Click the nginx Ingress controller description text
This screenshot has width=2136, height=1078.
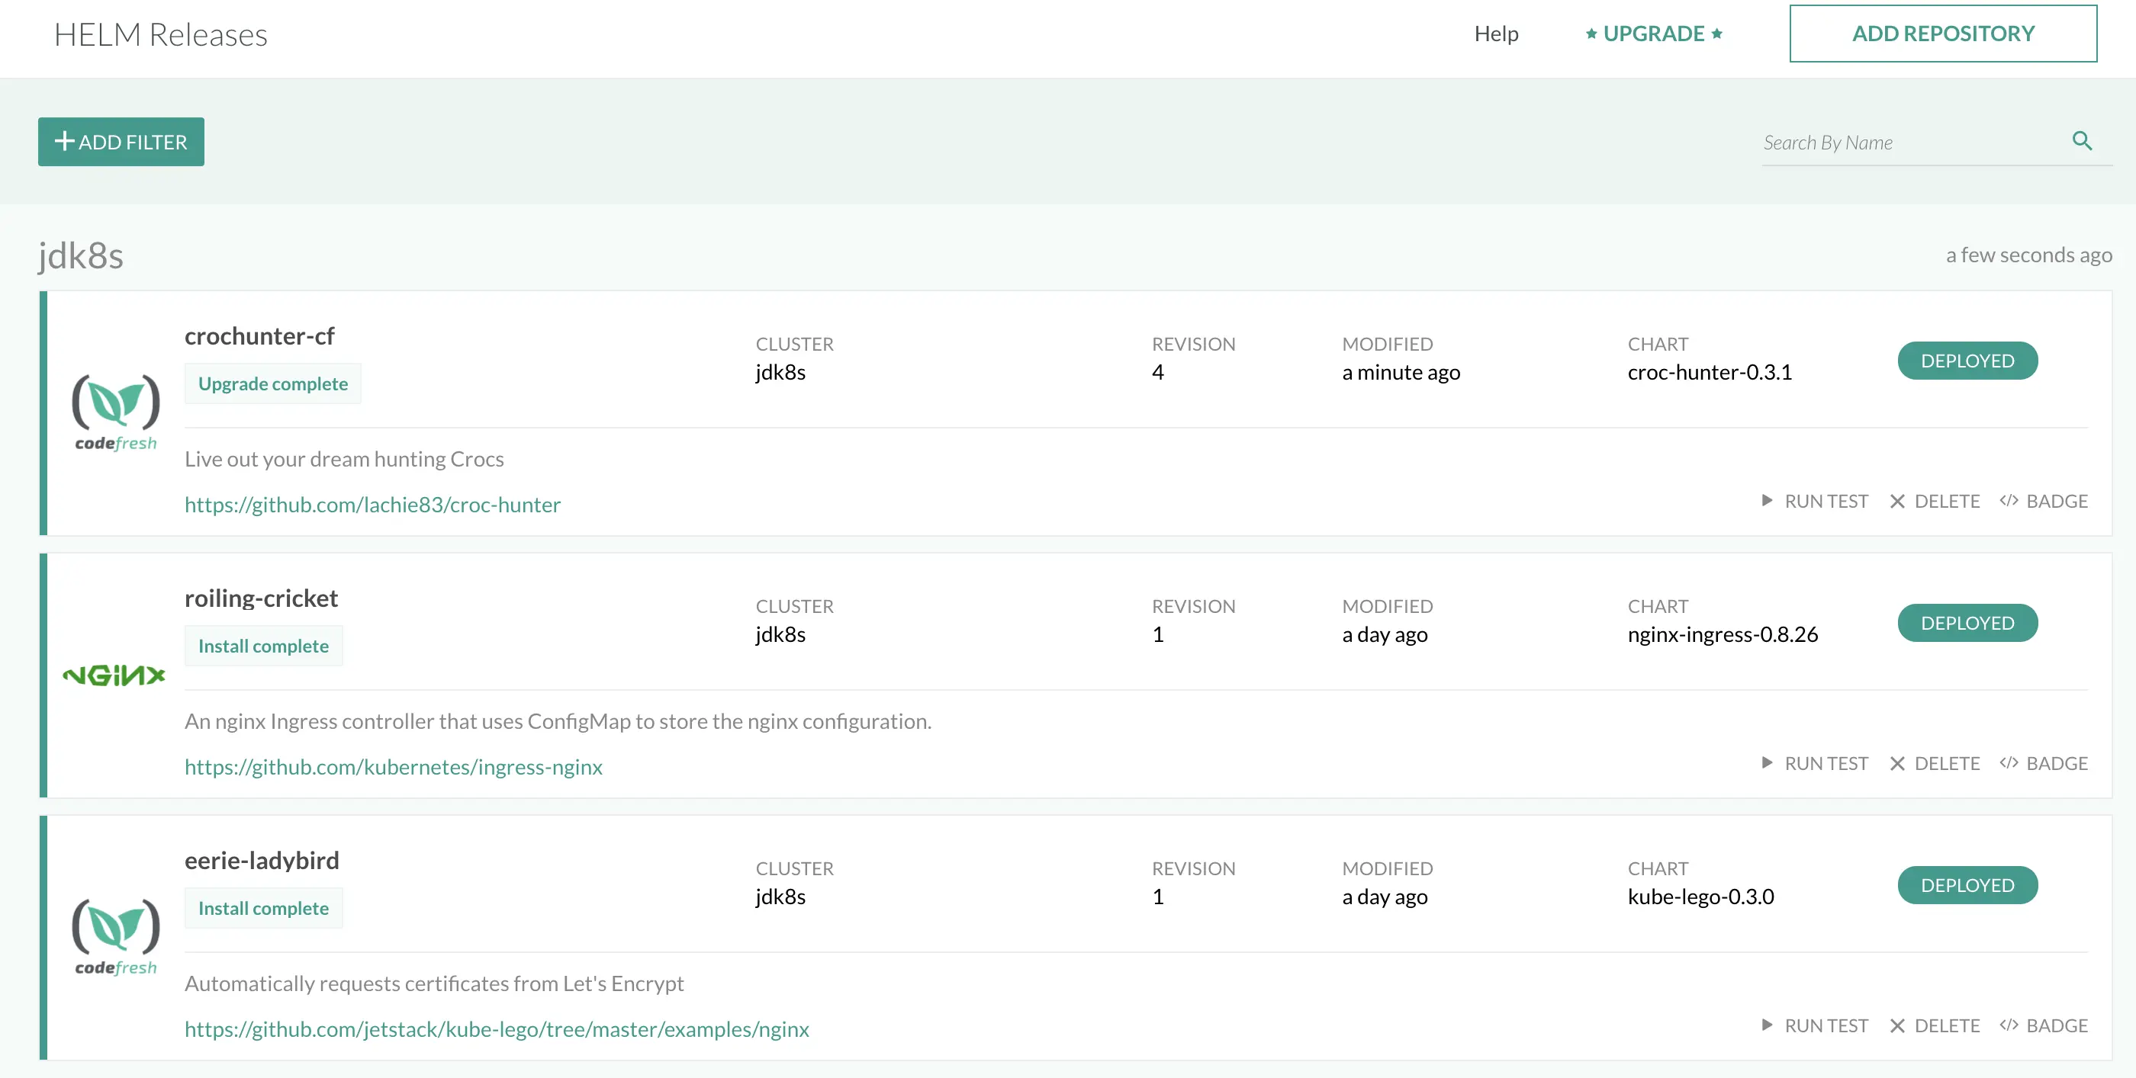point(558,721)
